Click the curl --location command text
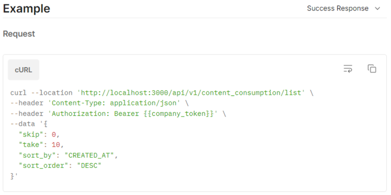The height and width of the screenshot is (195, 391). click(x=41, y=93)
